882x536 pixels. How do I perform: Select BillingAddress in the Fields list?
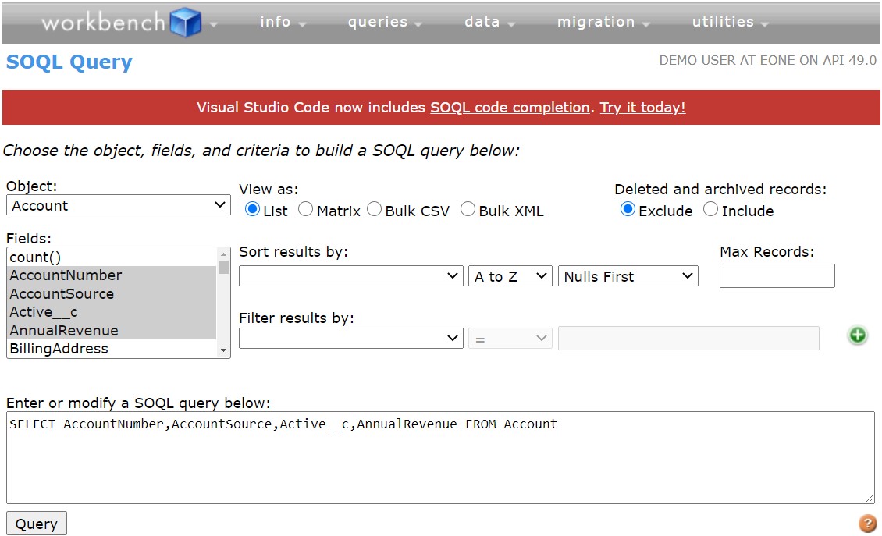[x=112, y=348]
